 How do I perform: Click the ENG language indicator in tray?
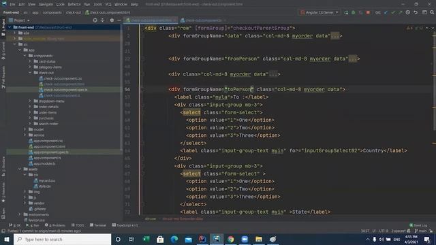coord(396,239)
